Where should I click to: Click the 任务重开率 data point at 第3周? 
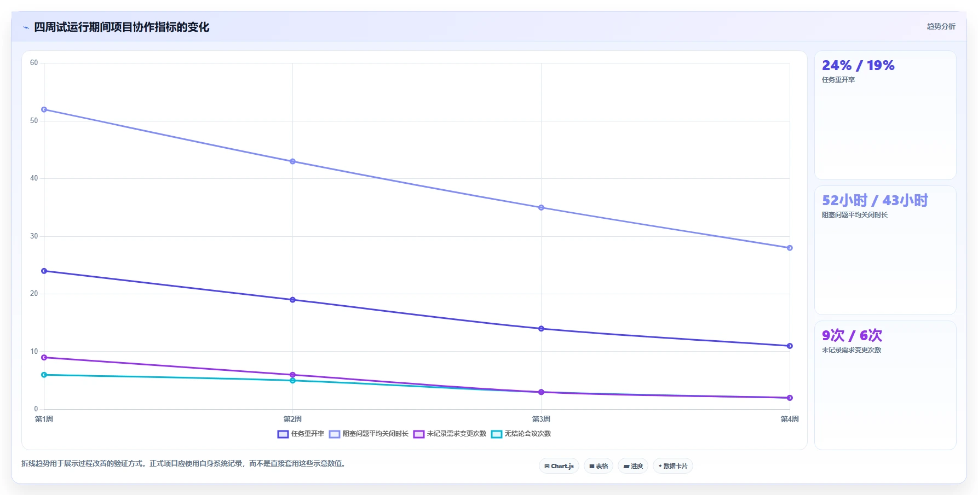tap(541, 329)
